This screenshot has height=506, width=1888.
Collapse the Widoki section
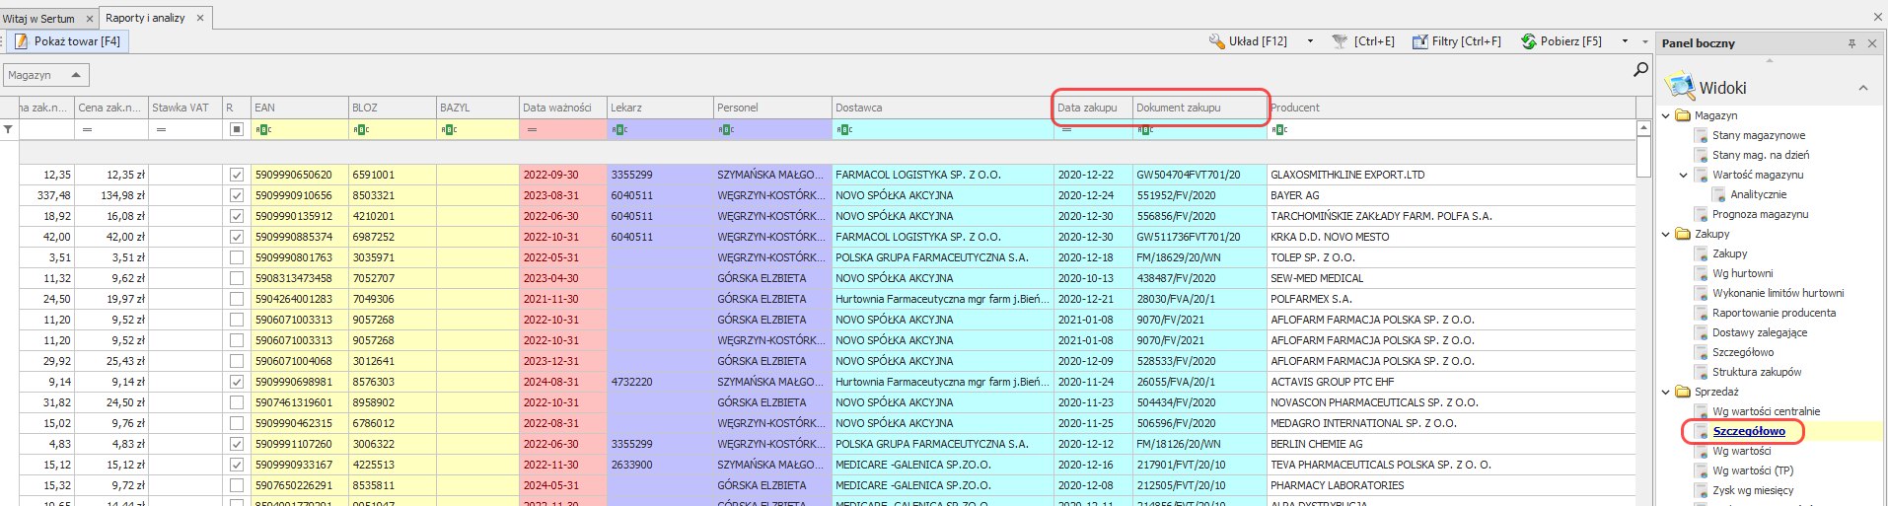[1862, 88]
